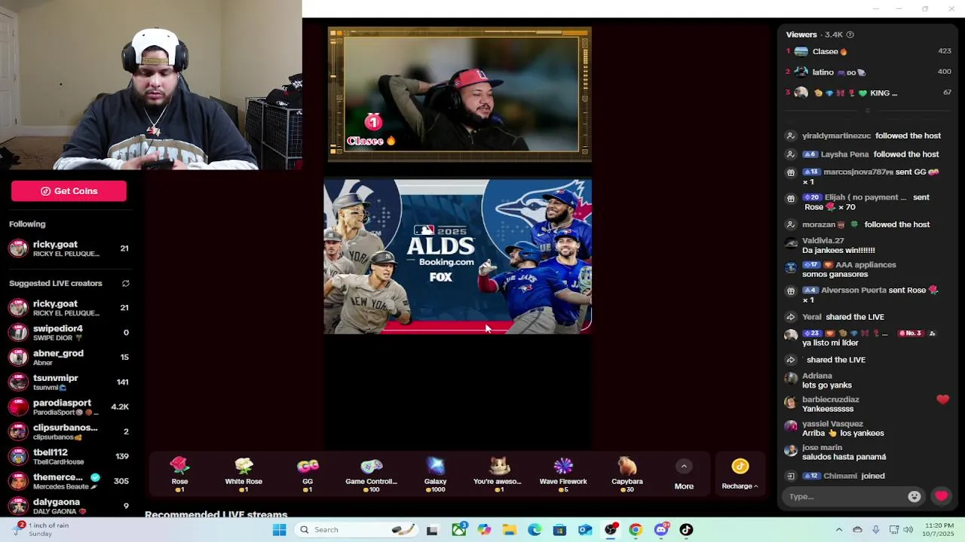Open parodiasport live stream
The height and width of the screenshot is (542, 965).
click(x=69, y=407)
